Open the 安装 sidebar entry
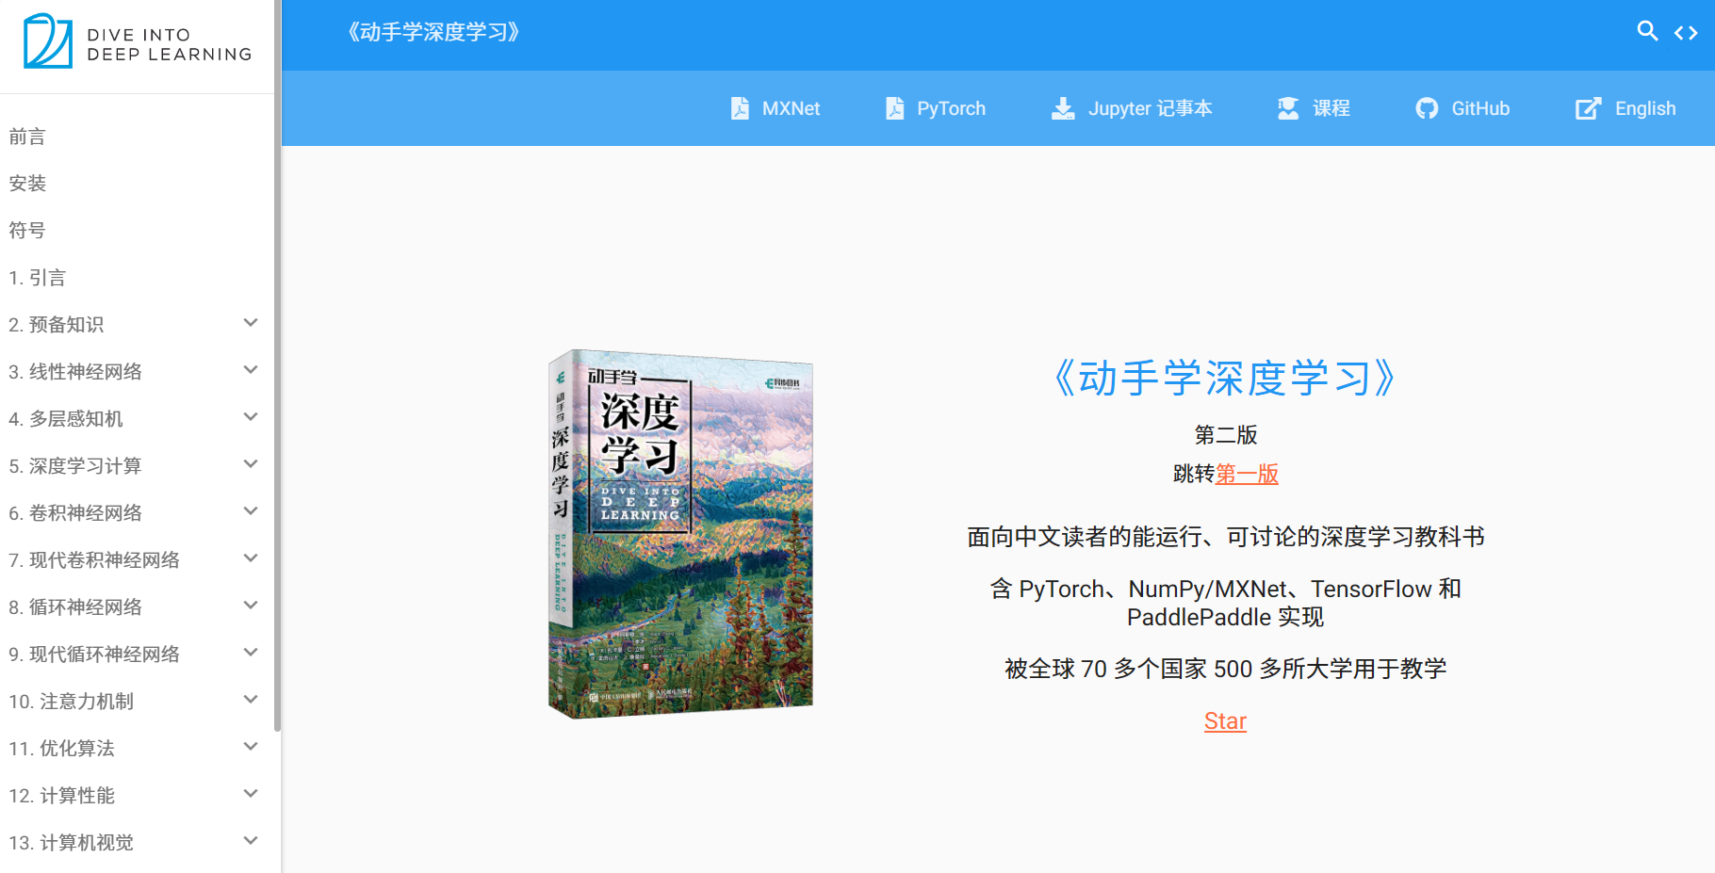 coord(27,183)
